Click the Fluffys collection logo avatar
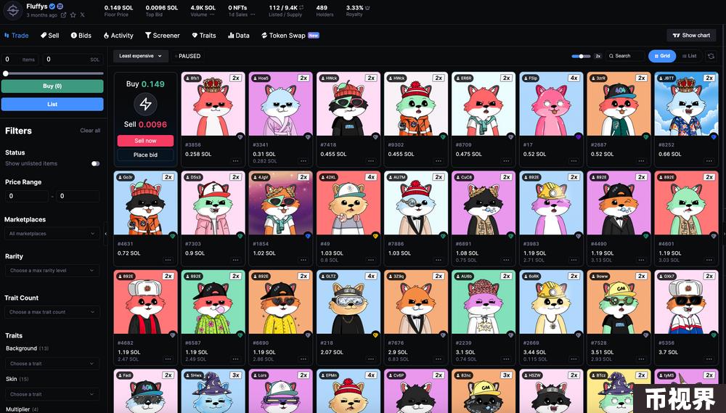Screen dimensions: 726x413 pyautogui.click(x=13, y=10)
